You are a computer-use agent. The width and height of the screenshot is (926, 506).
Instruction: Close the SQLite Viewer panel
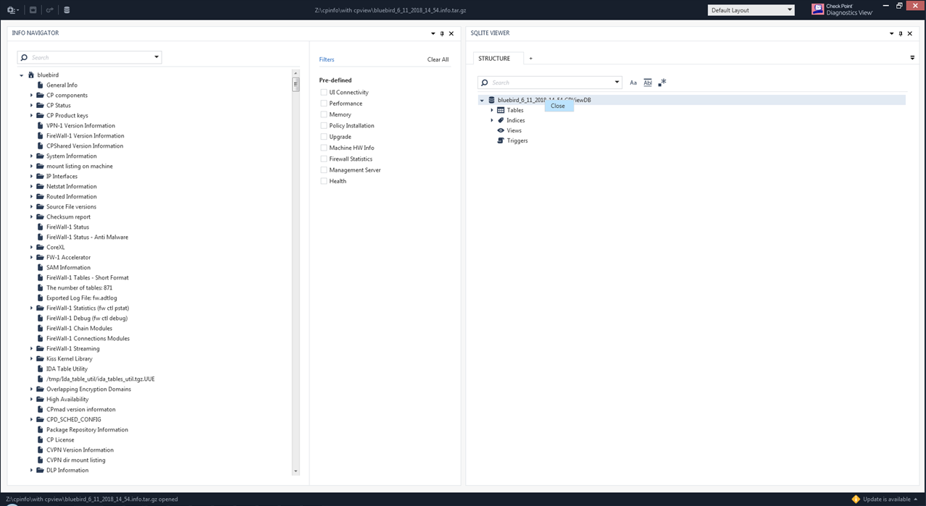pyautogui.click(x=910, y=33)
